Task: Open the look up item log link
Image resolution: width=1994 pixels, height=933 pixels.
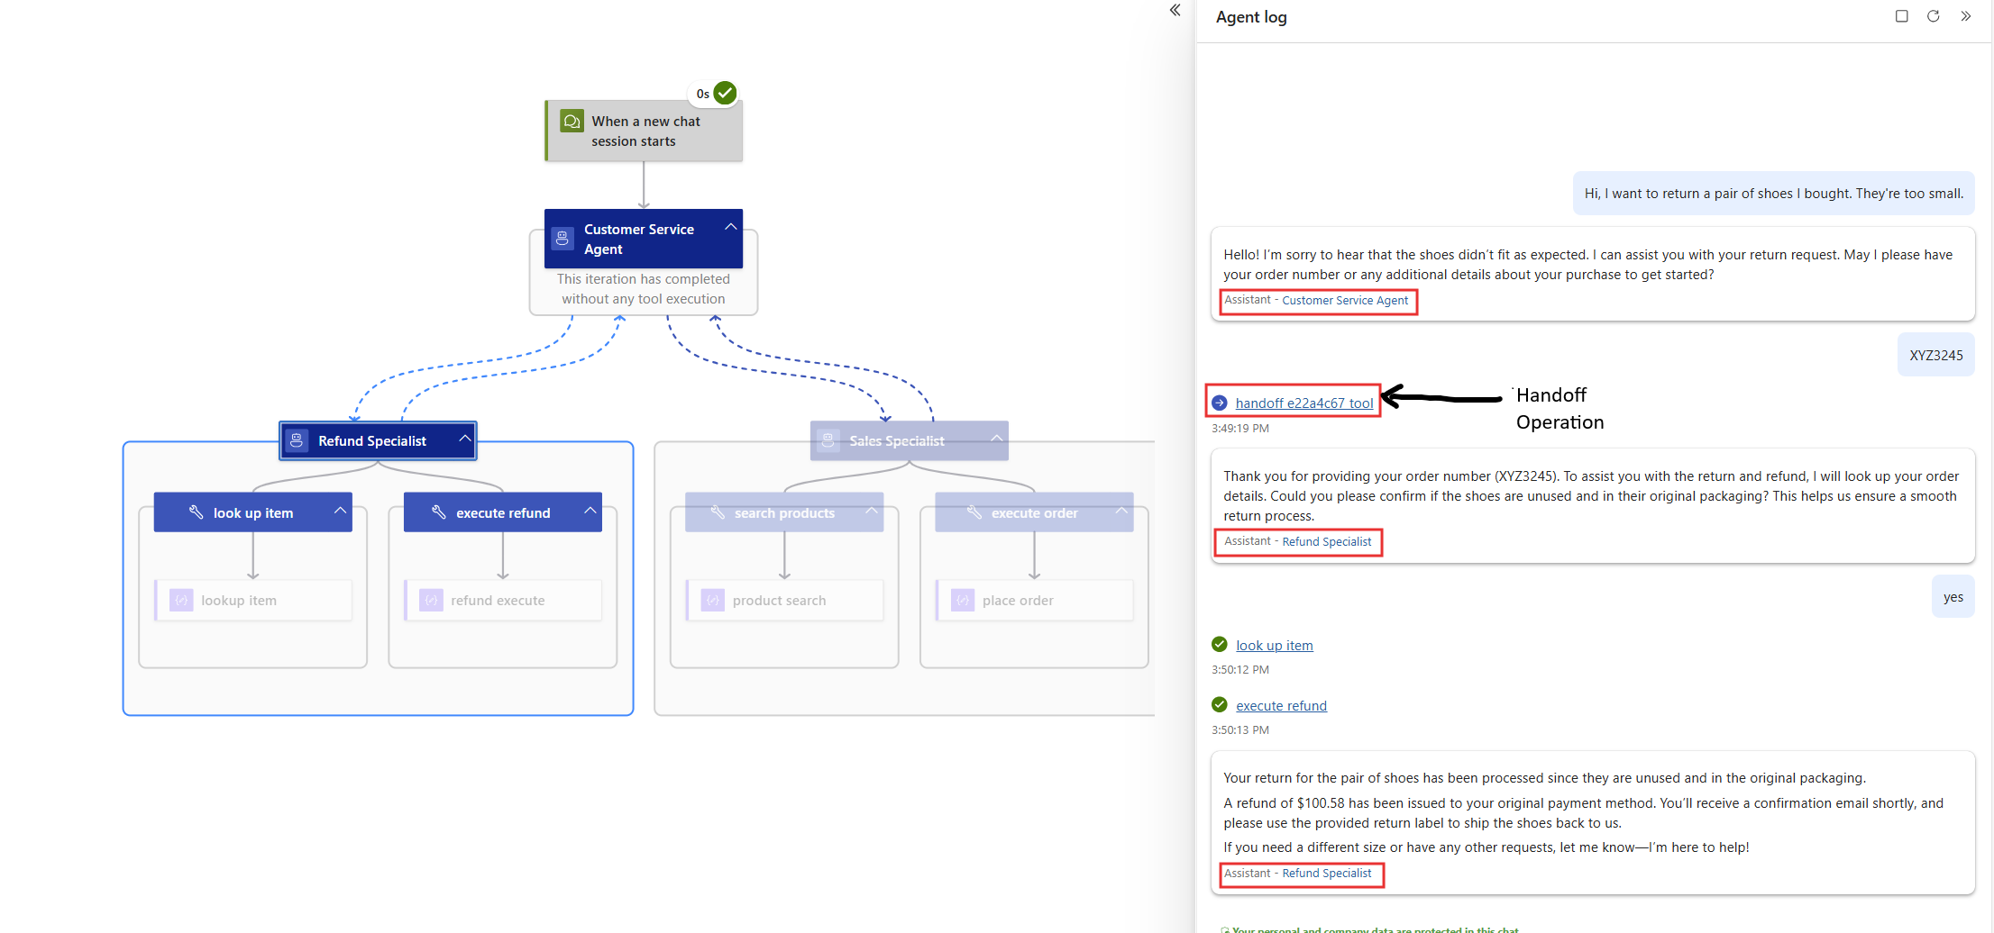Action: click(x=1274, y=646)
